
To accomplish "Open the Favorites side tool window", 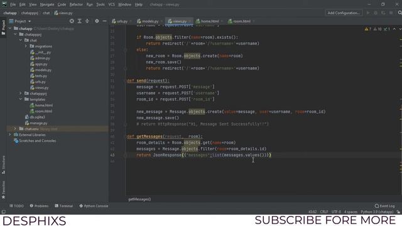I will click(x=3, y=190).
